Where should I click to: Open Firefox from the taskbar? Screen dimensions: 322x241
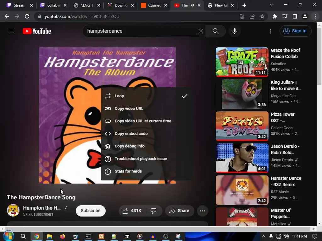click(63, 236)
